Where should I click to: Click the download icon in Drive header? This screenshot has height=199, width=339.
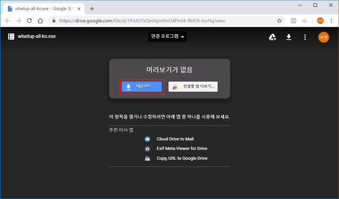tap(289, 37)
